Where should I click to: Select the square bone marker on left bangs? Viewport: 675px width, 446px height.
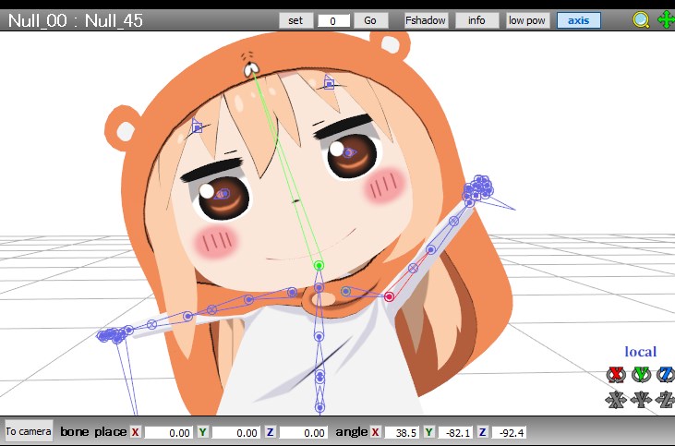click(197, 127)
